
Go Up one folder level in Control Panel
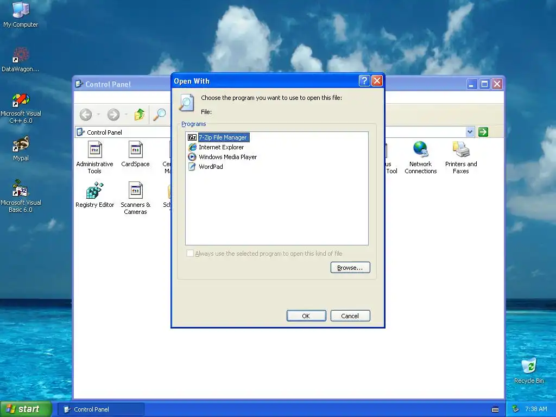[140, 115]
